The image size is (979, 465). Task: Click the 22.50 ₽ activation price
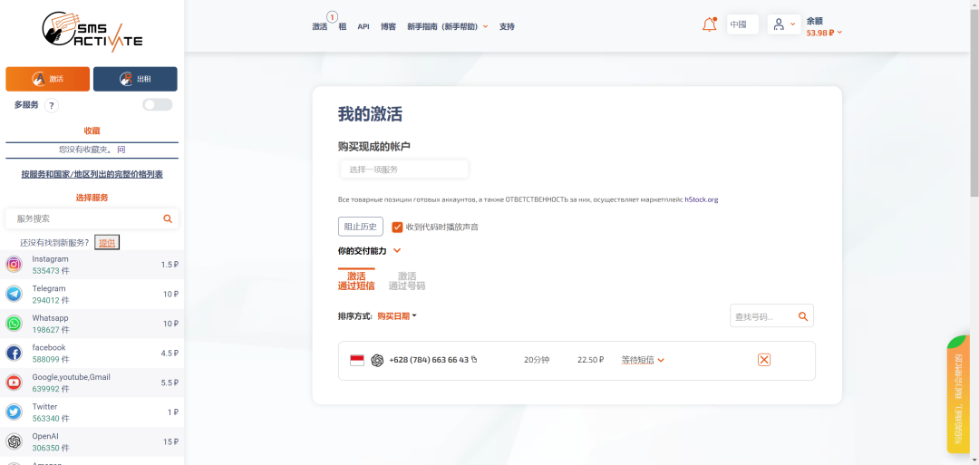[x=591, y=360]
